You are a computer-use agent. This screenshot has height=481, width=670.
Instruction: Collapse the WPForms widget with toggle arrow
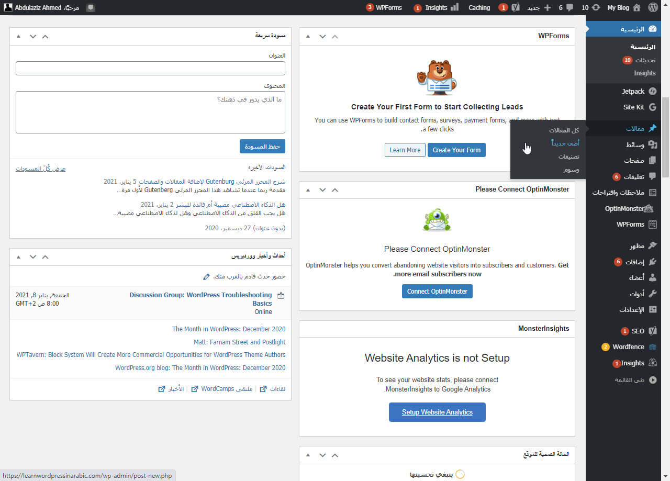[x=308, y=36]
